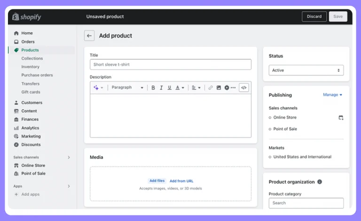361x221 pixels.
Task: Click Add from URL link
Action: (181, 181)
